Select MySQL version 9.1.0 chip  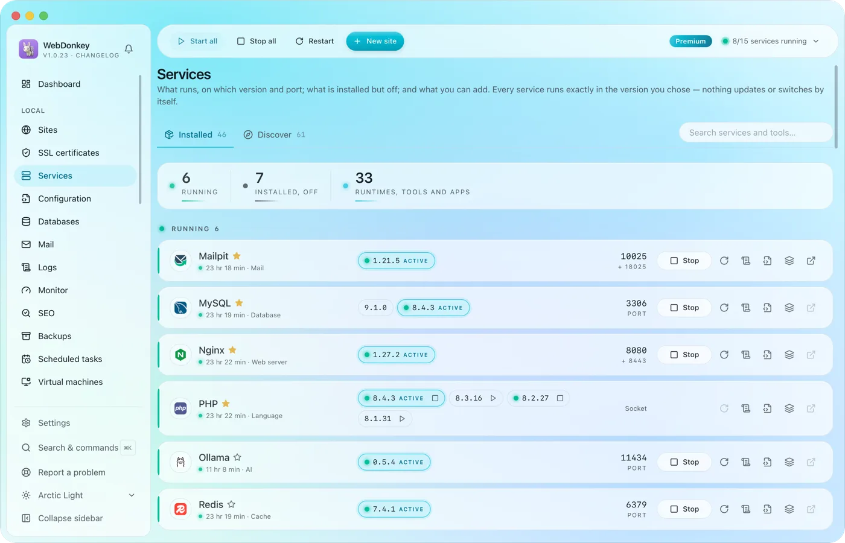tap(375, 308)
